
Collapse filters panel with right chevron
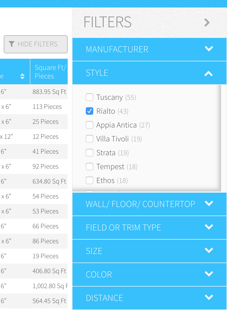tap(207, 23)
